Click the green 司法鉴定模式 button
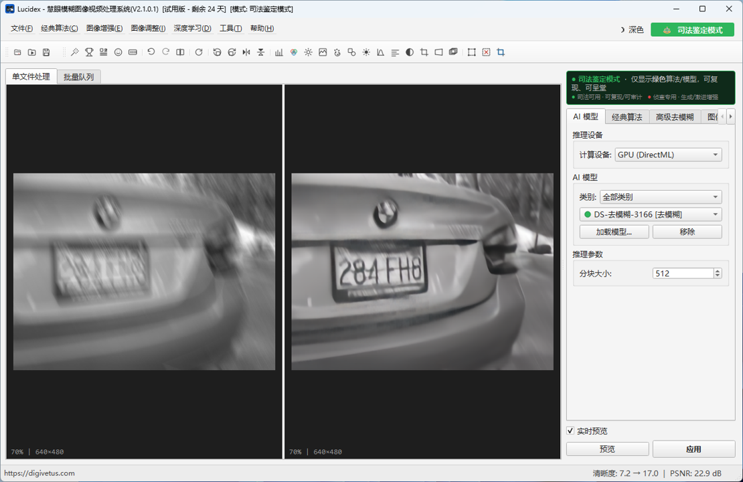The height and width of the screenshot is (482, 743). tap(692, 30)
